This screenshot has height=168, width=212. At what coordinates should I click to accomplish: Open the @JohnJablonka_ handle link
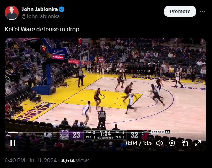coord(42,16)
